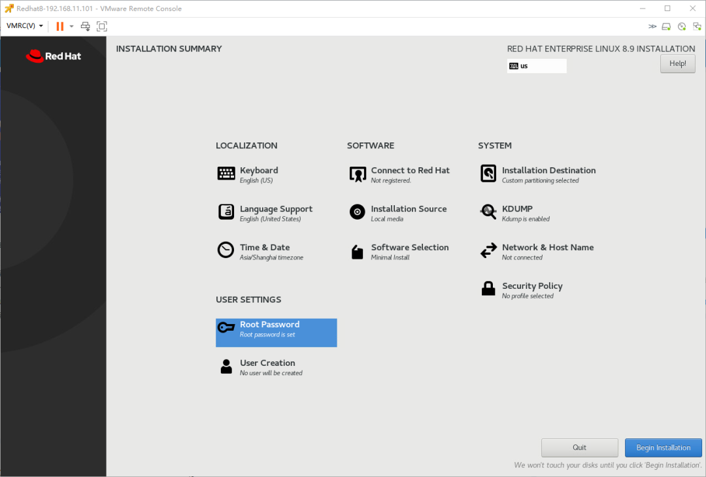Click the 'us' keyboard layout indicator

pos(537,66)
